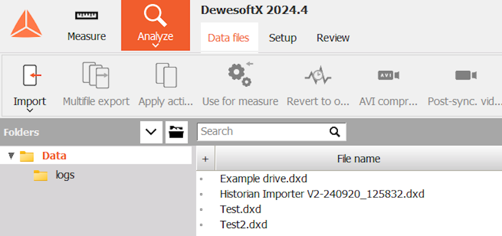Open the Folders dropdown chevron
The image size is (502, 236).
[x=151, y=132]
